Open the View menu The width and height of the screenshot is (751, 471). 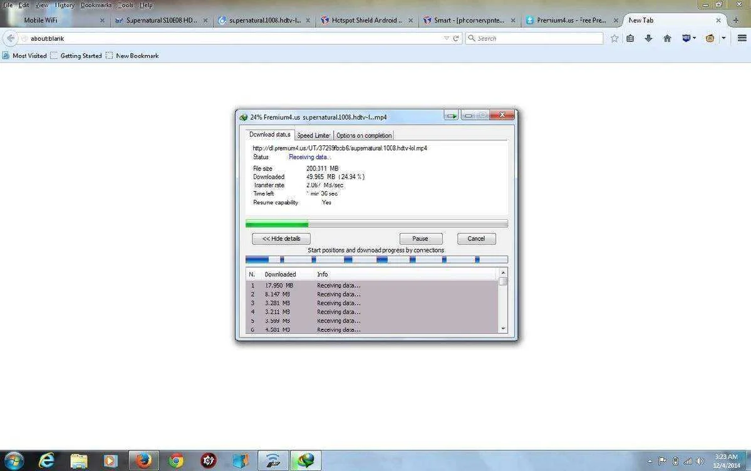42,5
